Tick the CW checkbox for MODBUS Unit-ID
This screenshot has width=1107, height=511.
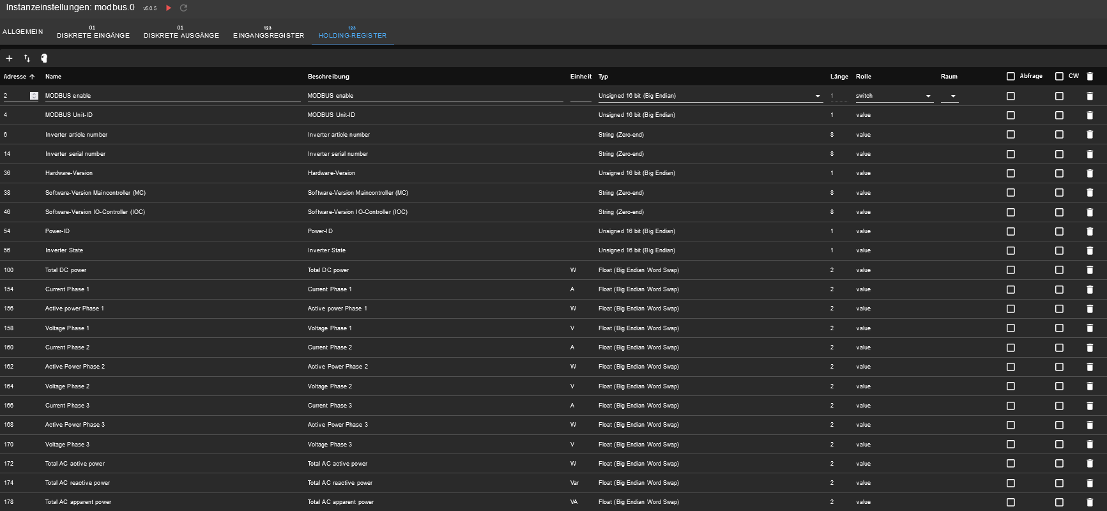(x=1059, y=116)
